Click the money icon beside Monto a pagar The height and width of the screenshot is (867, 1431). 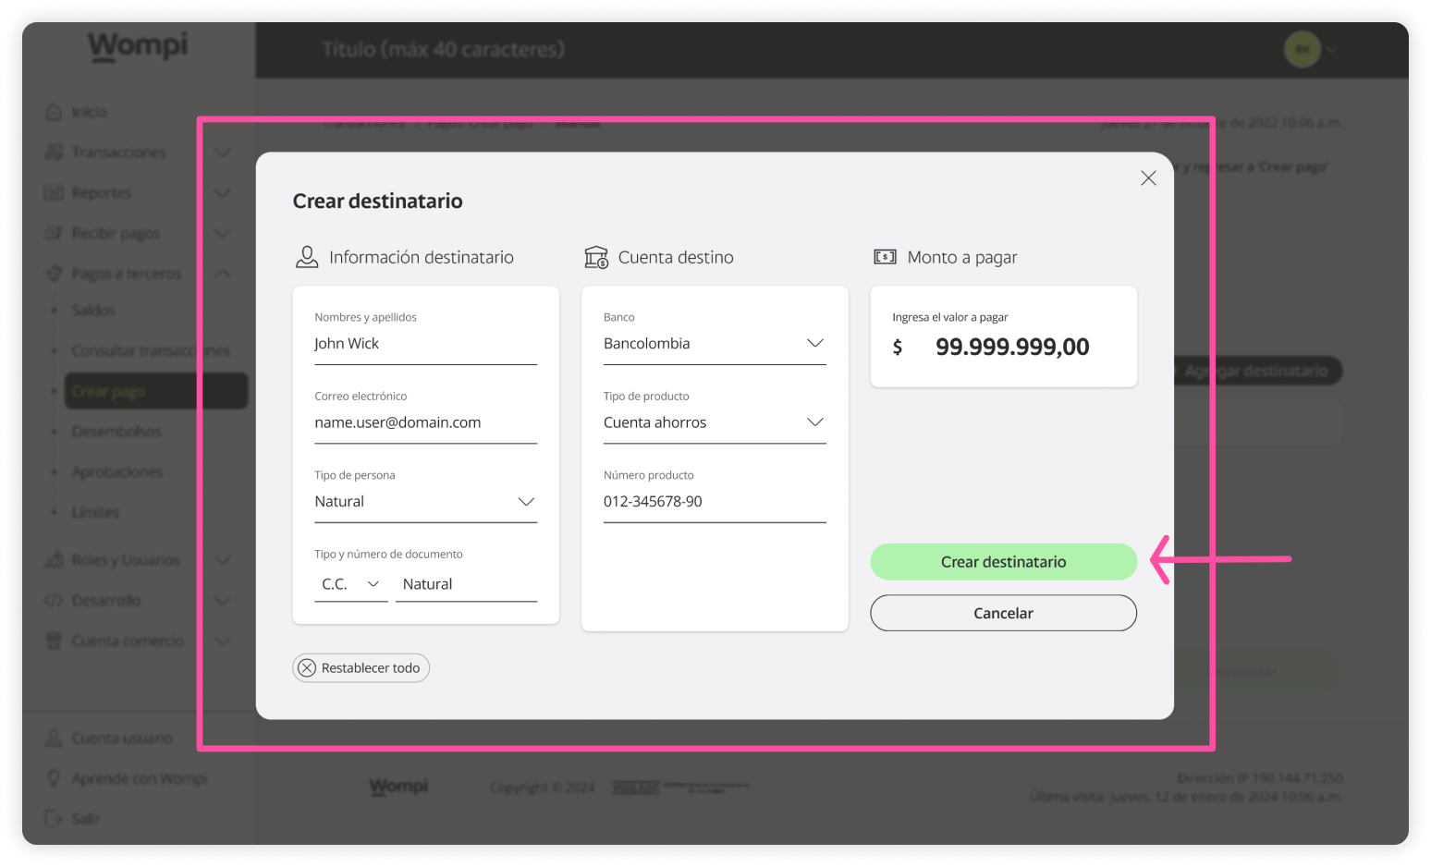point(885,257)
